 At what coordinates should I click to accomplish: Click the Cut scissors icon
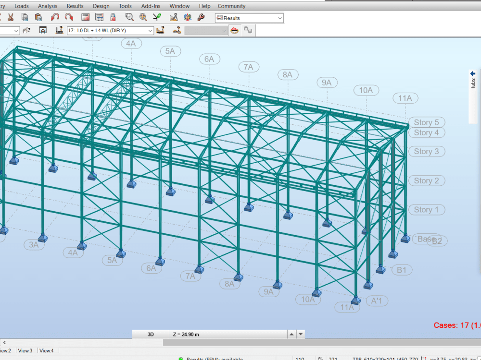coord(11,17)
